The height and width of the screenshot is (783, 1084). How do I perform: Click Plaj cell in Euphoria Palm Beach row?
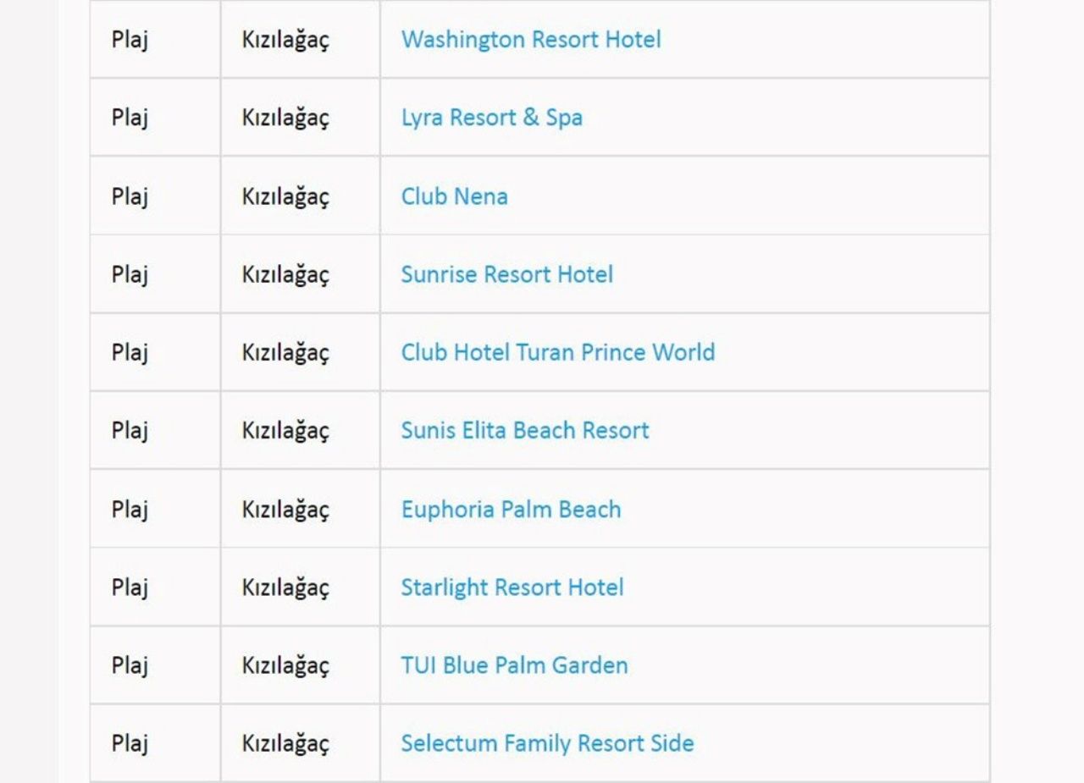point(155,509)
